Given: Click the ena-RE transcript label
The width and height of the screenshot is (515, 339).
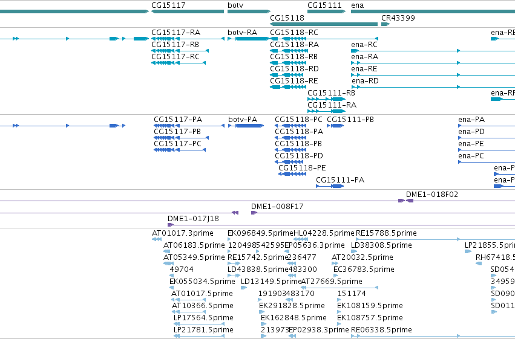Looking at the screenshot, I should click(x=364, y=69).
